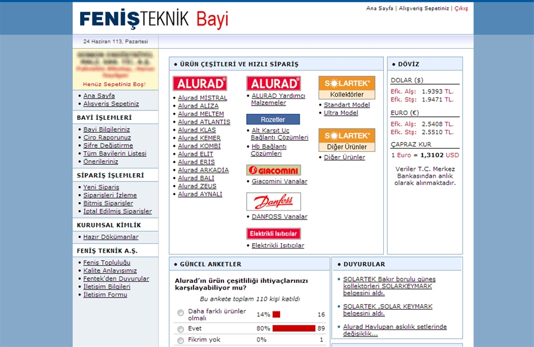Open Alurad ERİS product link
Viewport: 534px width, 347px height.
[x=196, y=162]
